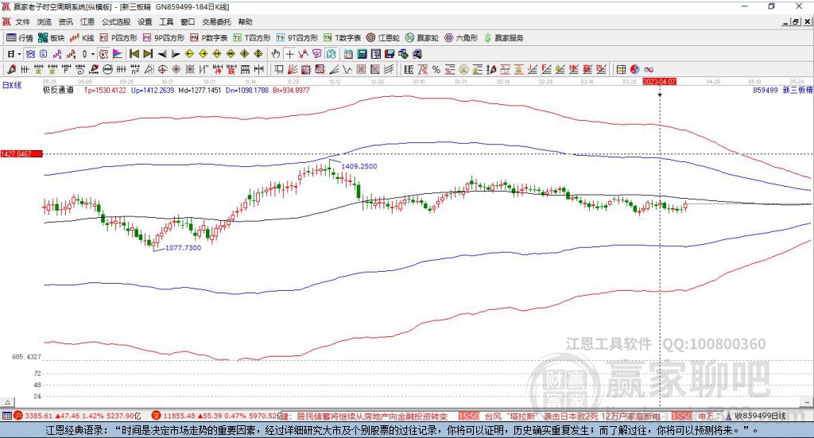Open the 六角形 hexagon tool
This screenshot has height=438, width=814.
461,38
